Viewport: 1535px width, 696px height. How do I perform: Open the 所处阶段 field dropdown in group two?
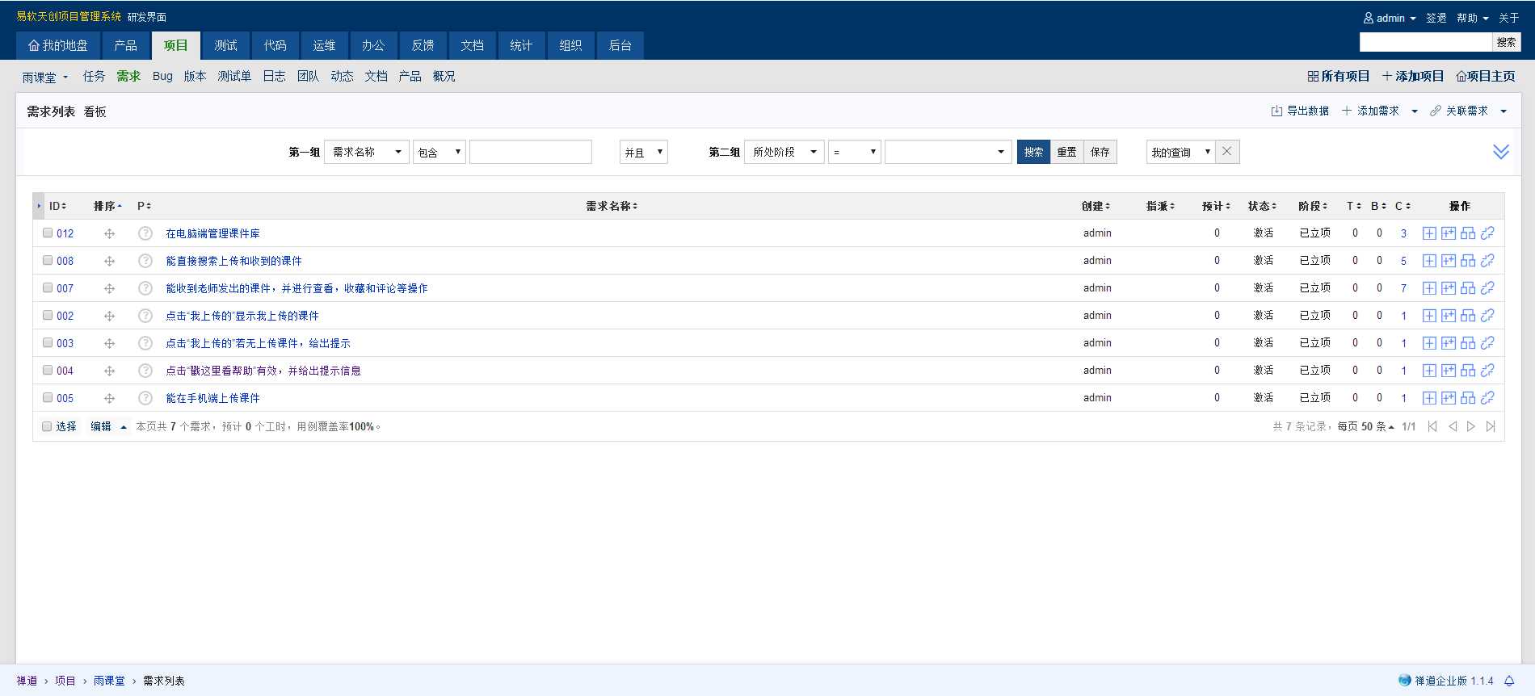[x=784, y=152]
